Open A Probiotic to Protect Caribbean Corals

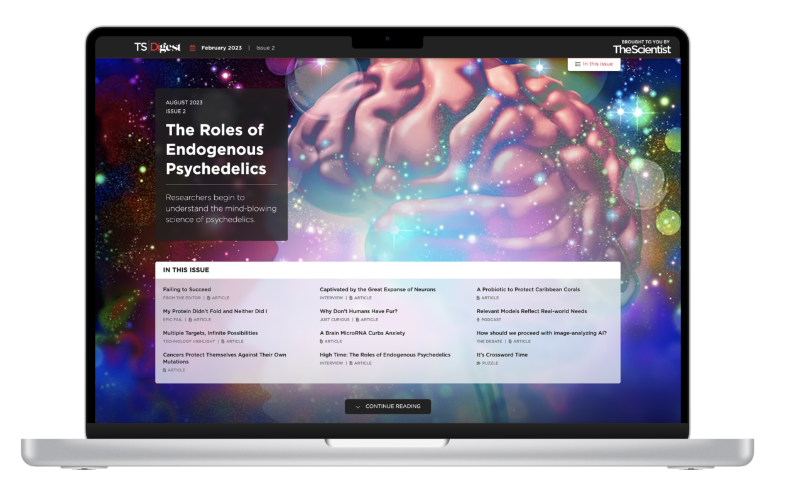click(528, 289)
